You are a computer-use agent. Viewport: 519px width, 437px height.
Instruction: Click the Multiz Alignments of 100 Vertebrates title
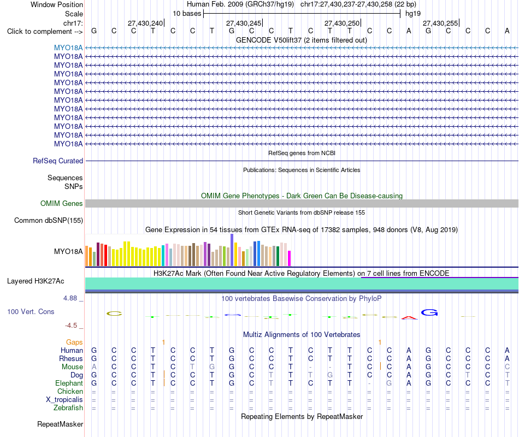(302, 335)
